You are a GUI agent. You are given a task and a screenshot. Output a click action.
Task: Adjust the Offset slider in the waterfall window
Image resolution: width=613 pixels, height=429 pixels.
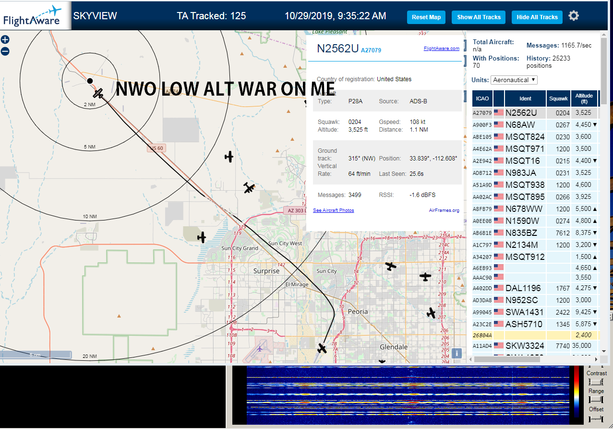596,419
